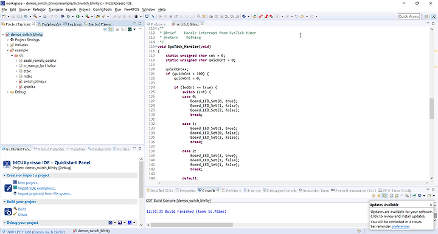Click the Clean link in Quickstart
This screenshot has height=234, width=438.
[x=23, y=215]
